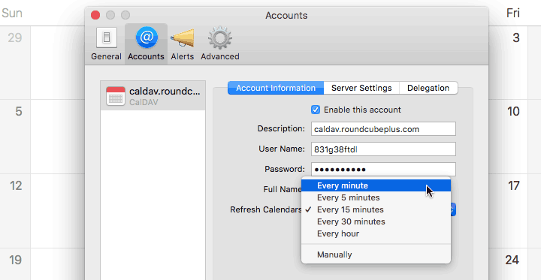The image size is (541, 280).
Task: Choose Every 15 minutes option
Action: (x=376, y=209)
